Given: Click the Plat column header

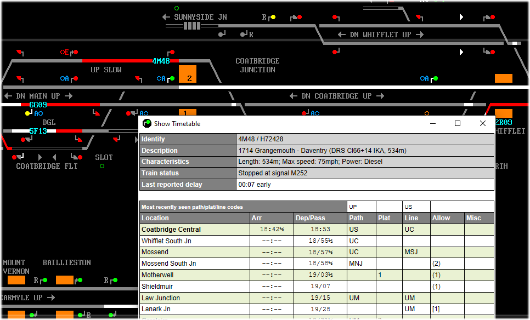Looking at the screenshot, I should tap(389, 218).
